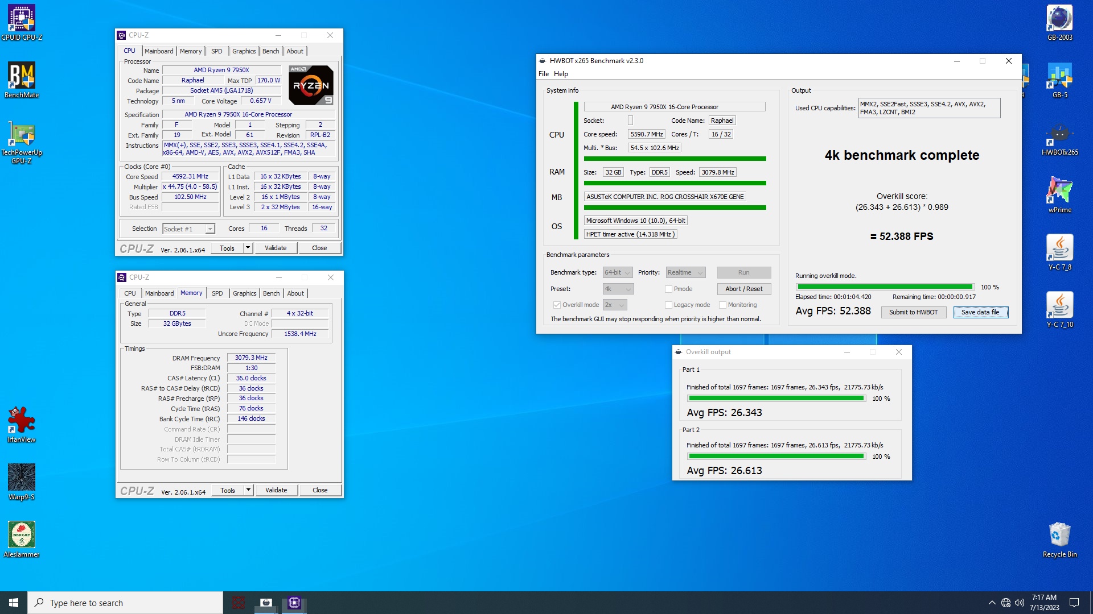Open Help menu in HWBOT x265

pos(561,74)
